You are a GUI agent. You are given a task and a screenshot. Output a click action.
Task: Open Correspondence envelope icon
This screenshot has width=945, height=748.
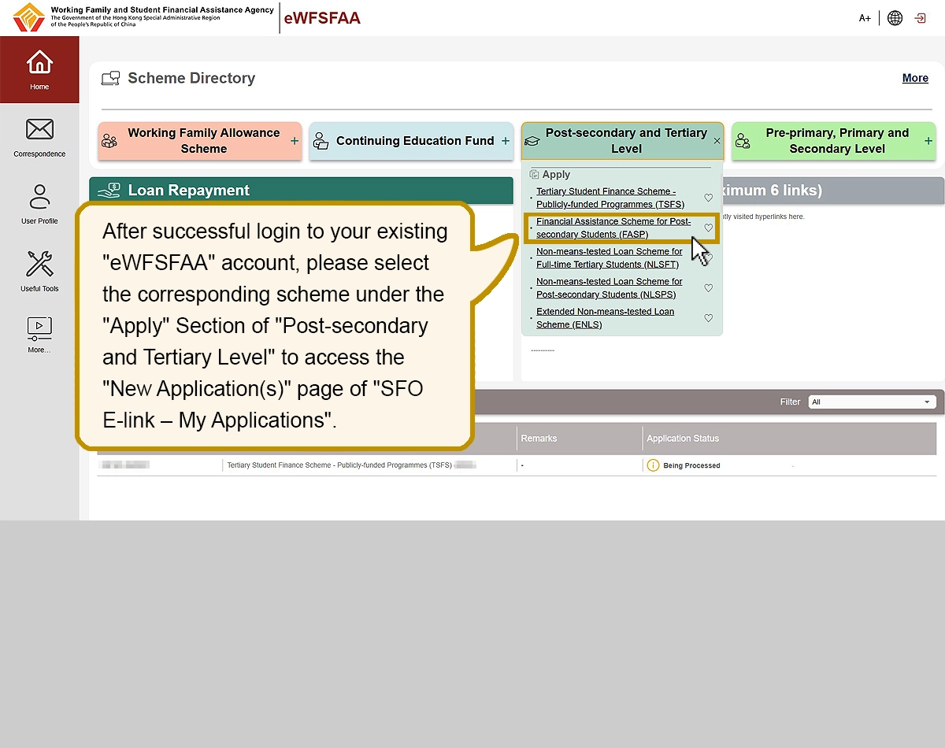[39, 129]
